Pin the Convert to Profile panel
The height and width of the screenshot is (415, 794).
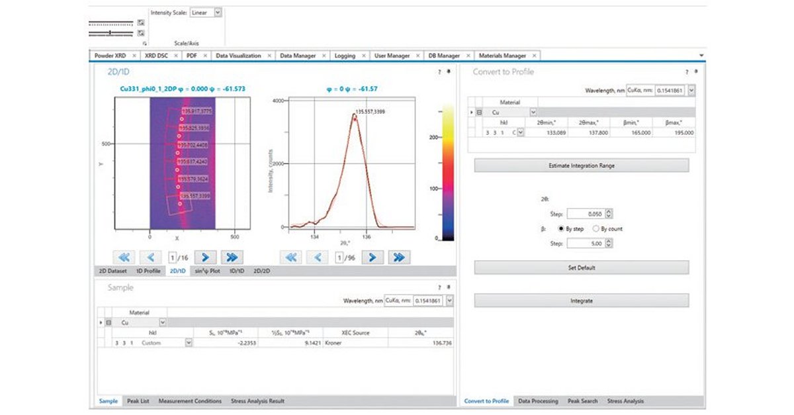click(695, 71)
